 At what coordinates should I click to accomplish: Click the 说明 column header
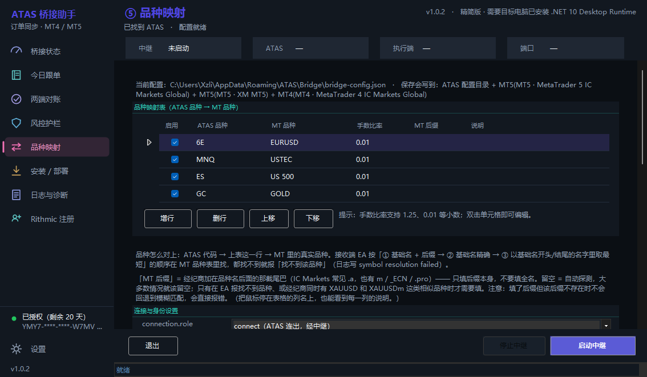tap(478, 125)
